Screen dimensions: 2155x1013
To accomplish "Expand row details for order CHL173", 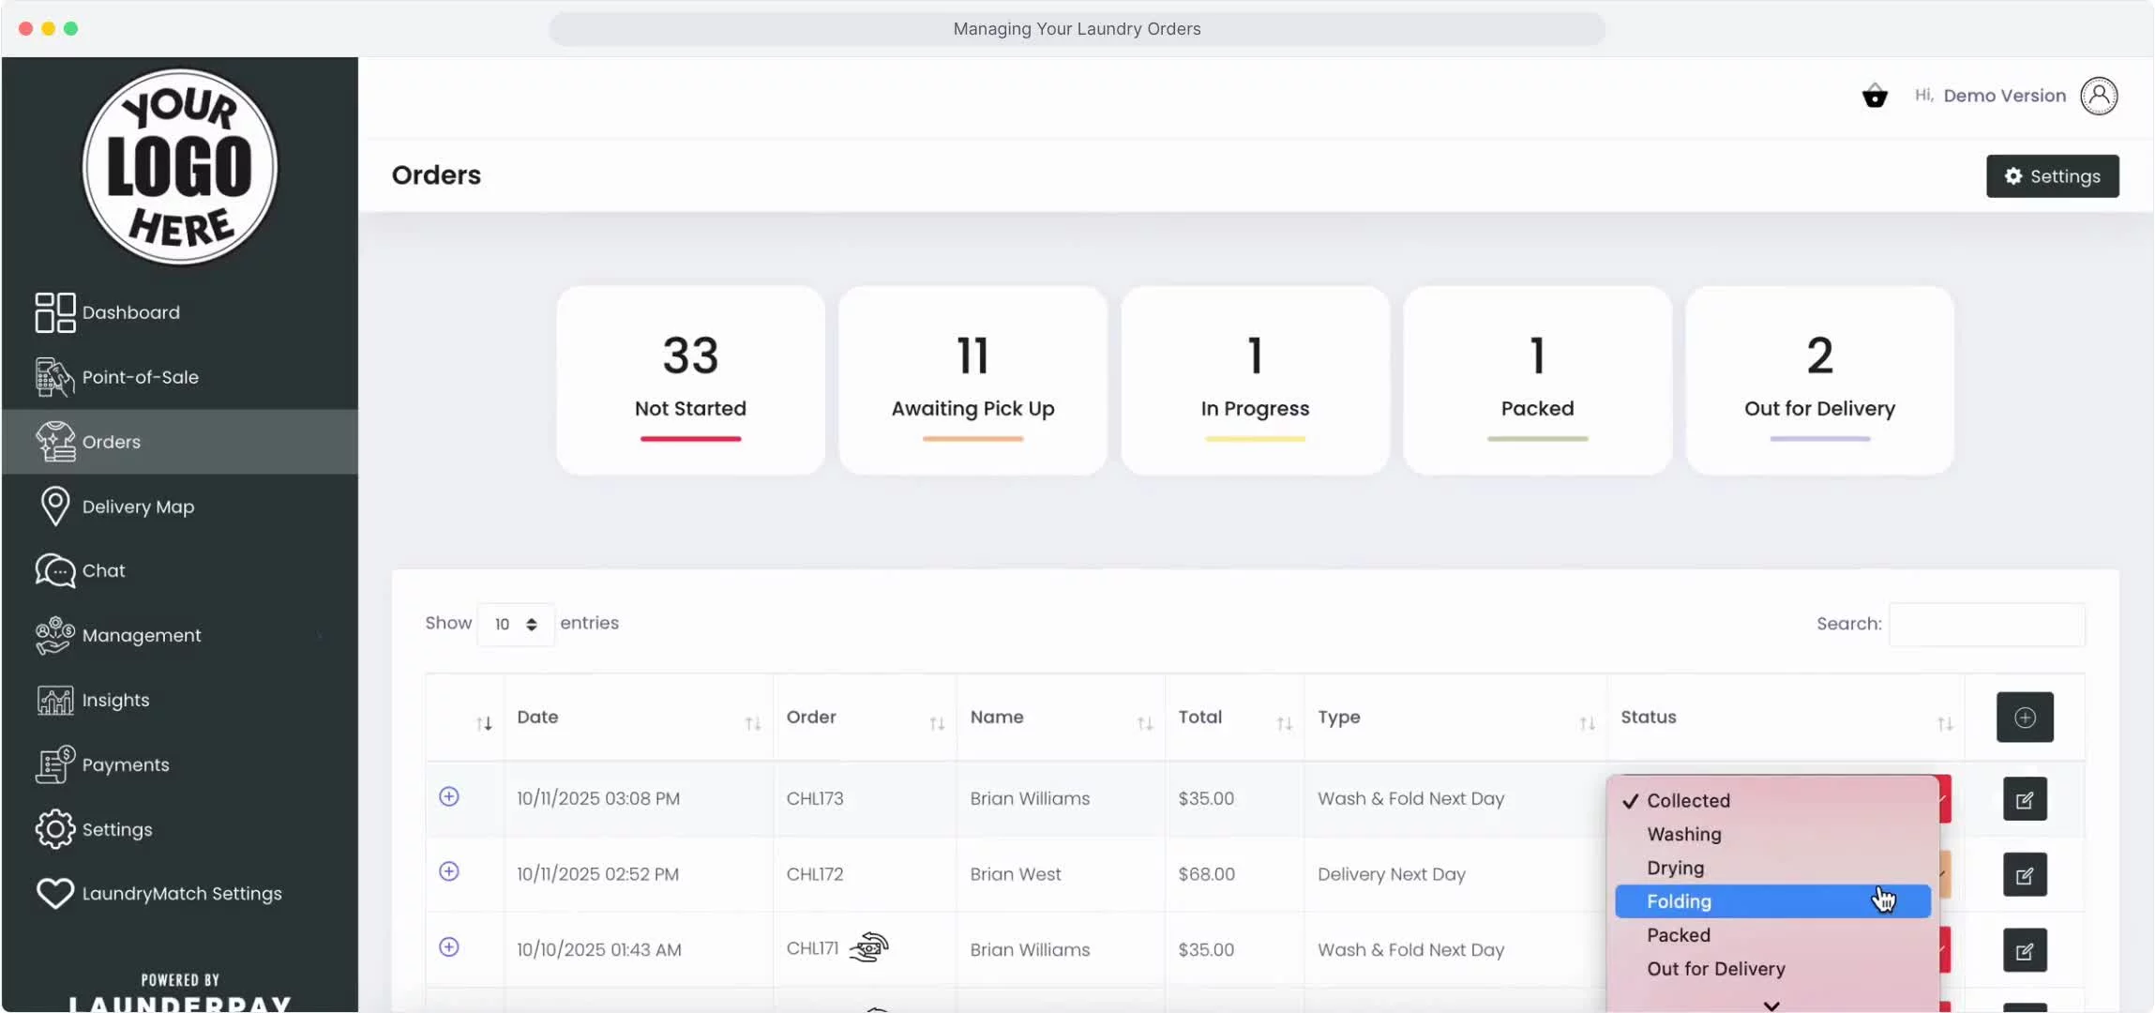I will (x=449, y=796).
